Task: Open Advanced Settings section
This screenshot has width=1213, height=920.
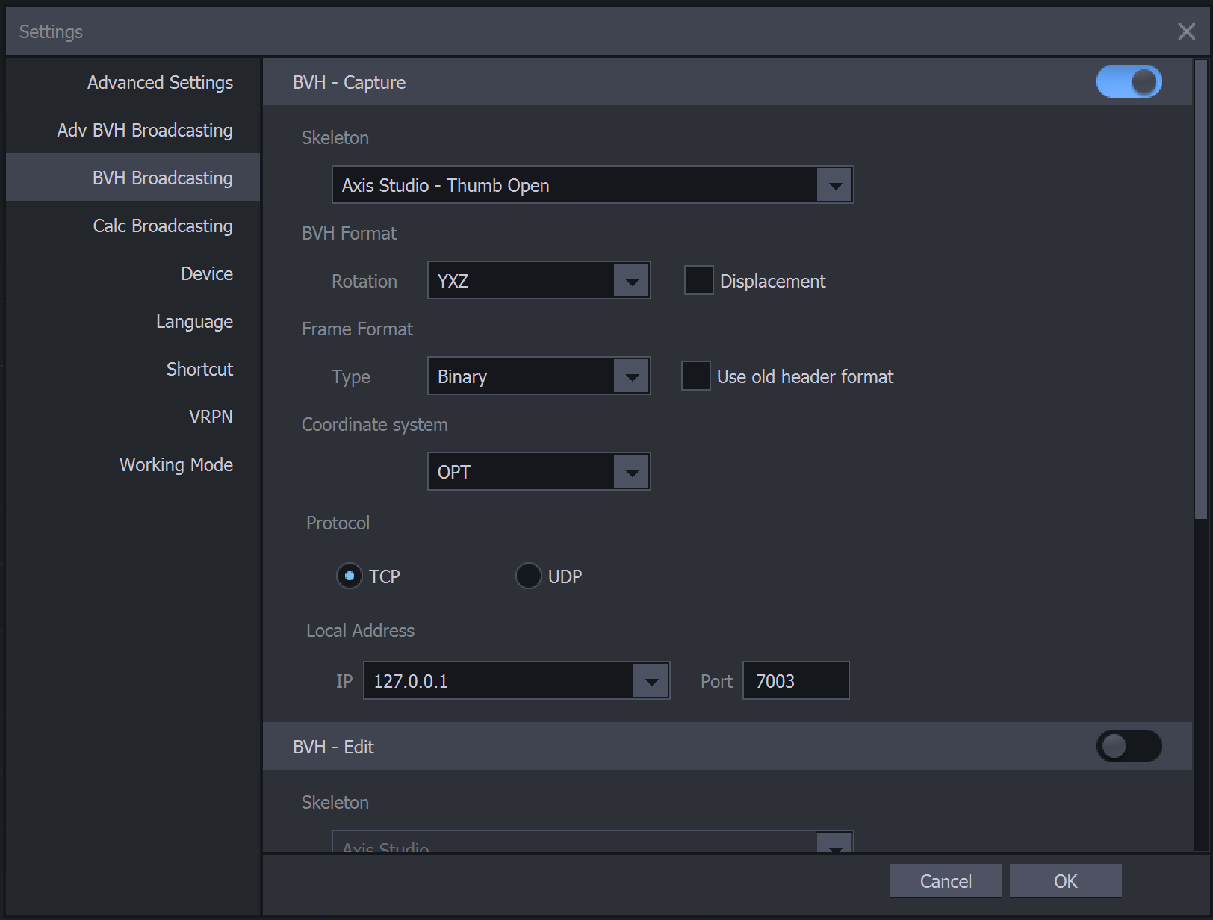Action: (133, 82)
